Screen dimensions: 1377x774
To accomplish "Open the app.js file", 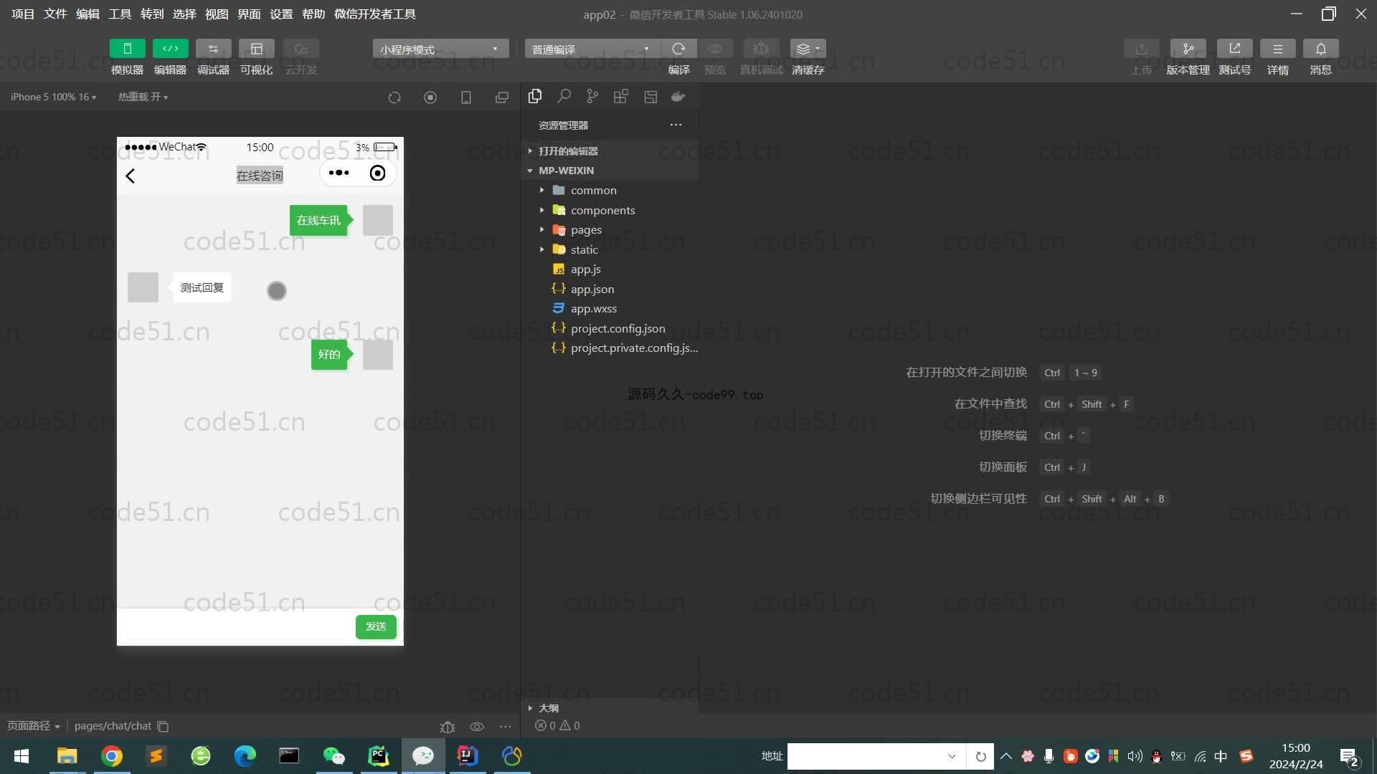I will pos(610,269).
